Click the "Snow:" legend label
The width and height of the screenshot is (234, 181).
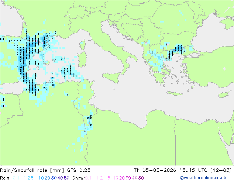point(79,178)
